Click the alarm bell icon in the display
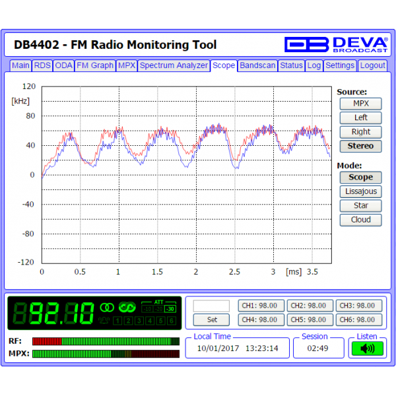The image size is (396, 396). 104,321
